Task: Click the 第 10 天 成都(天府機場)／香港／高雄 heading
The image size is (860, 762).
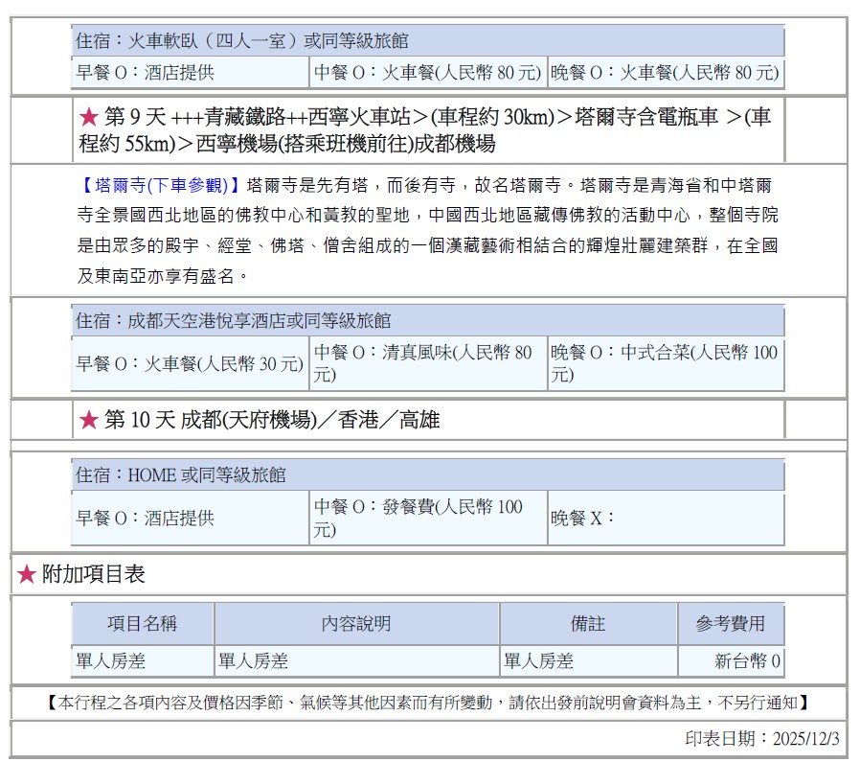Action: click(x=272, y=420)
